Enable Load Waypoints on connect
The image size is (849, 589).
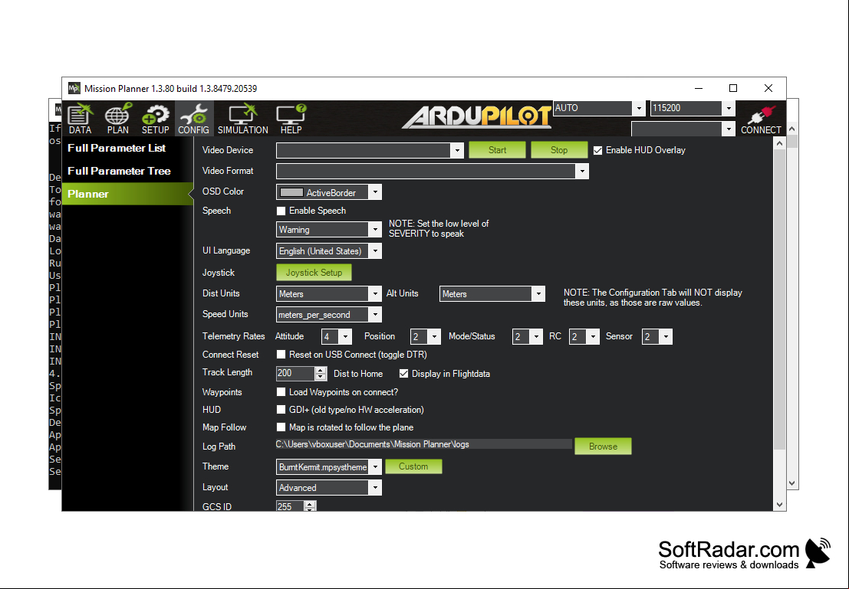point(281,392)
